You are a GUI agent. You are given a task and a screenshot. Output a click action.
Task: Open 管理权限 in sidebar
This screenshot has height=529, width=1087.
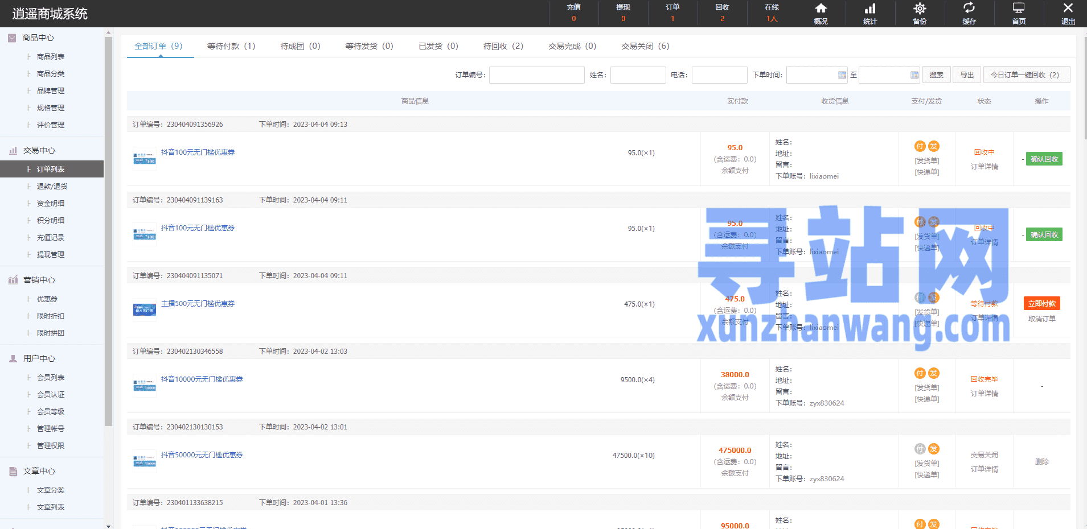tap(51, 446)
